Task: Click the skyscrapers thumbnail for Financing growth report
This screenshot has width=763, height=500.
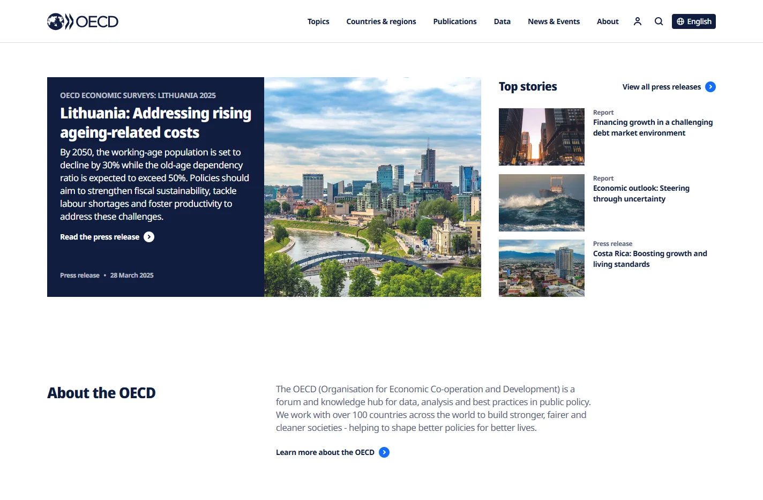Action: 542,137
